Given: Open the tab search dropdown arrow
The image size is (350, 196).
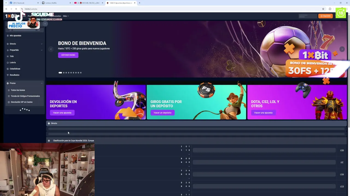Looking at the screenshot, I should (6, 3).
